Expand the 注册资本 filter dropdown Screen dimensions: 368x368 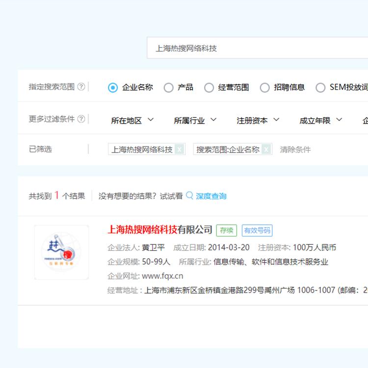coord(258,120)
